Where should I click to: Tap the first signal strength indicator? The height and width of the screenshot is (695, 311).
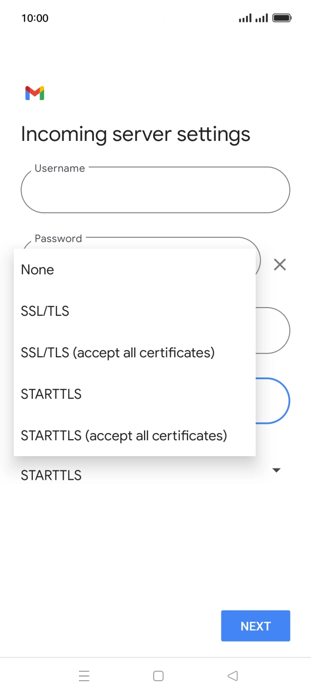(245, 18)
